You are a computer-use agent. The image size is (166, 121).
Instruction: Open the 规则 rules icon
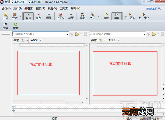[82, 16]
